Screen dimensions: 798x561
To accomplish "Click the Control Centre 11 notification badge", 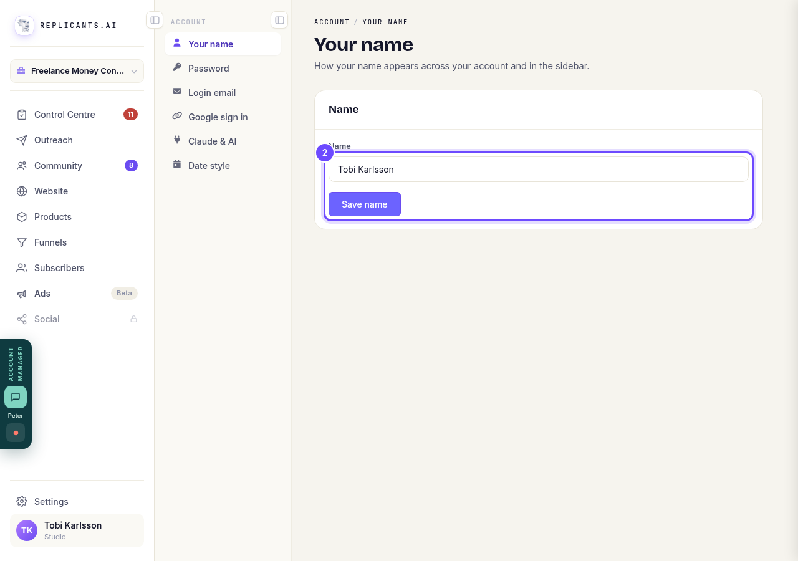I will point(130,115).
